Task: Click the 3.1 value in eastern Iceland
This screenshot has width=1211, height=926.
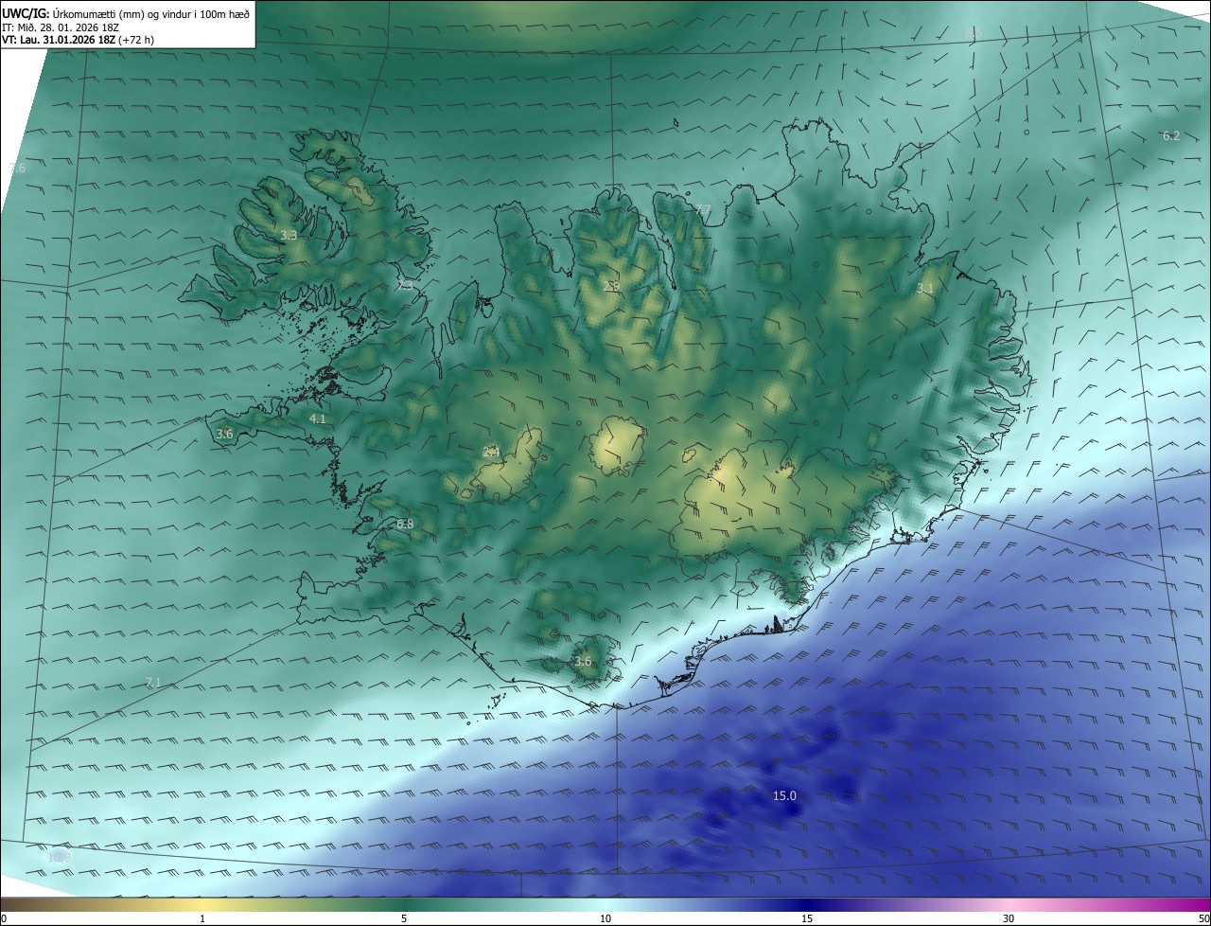Action: tap(924, 288)
